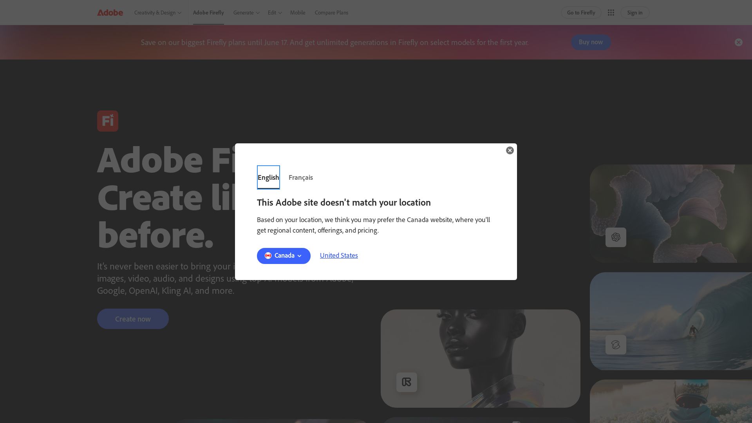This screenshot has height=423, width=752.
Task: Click Go to Firefly button
Action: (x=581, y=13)
